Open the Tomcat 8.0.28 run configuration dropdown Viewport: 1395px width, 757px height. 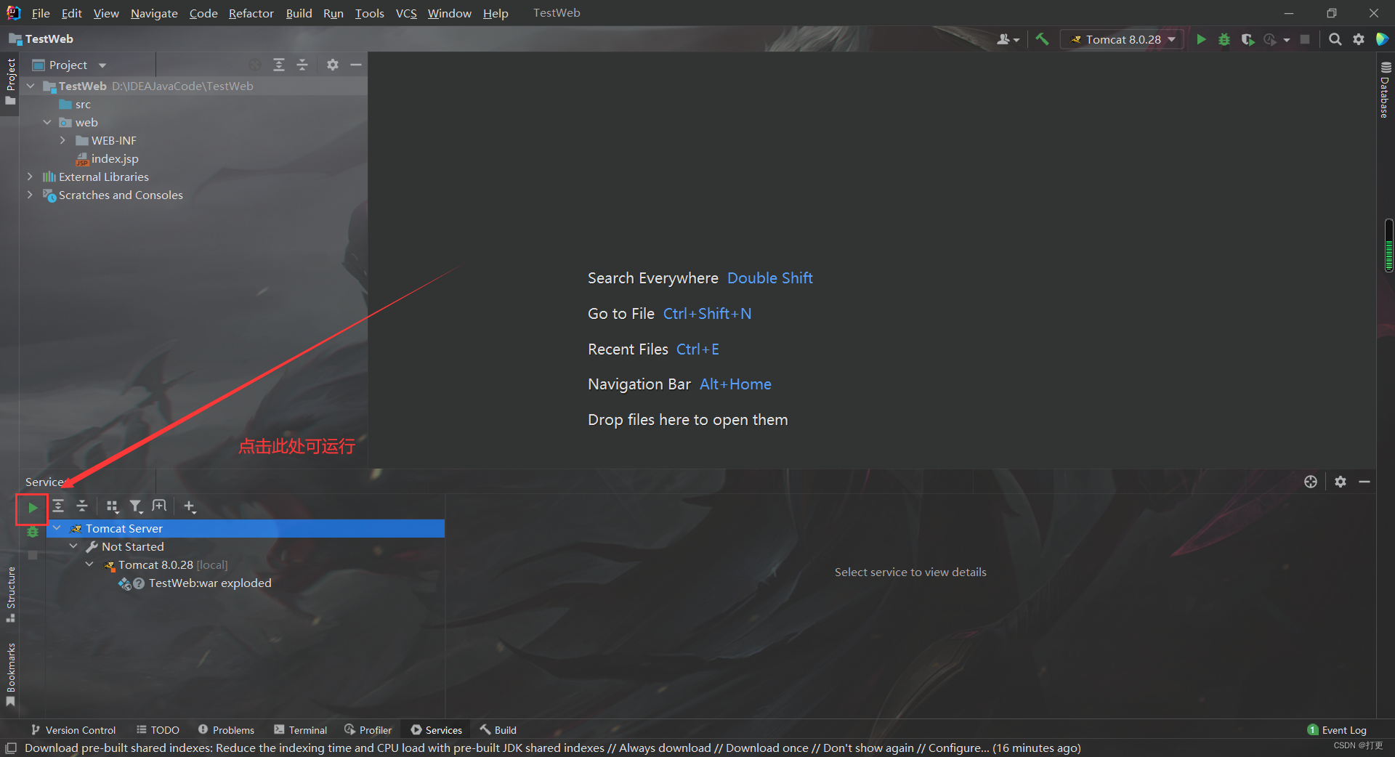click(x=1123, y=39)
